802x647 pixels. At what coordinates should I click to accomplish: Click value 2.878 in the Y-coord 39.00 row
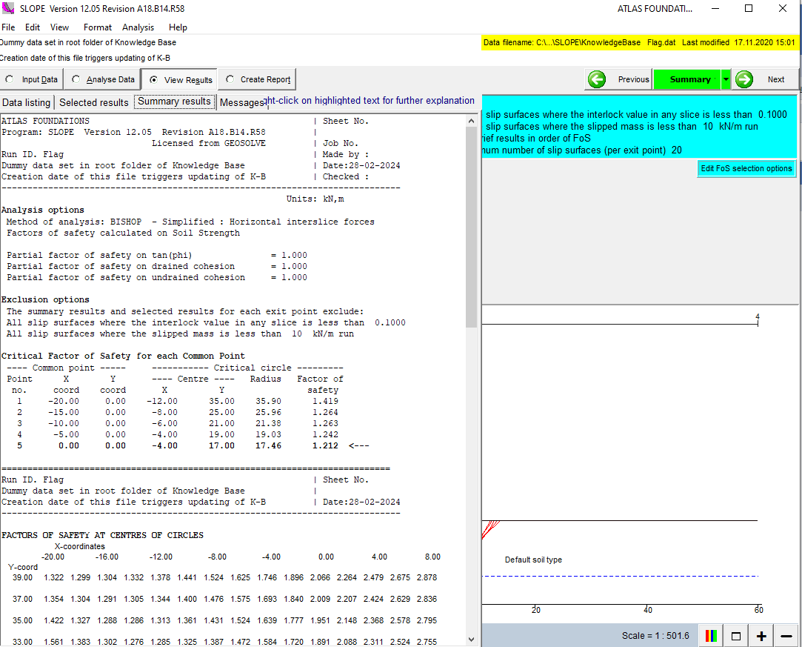427,577
